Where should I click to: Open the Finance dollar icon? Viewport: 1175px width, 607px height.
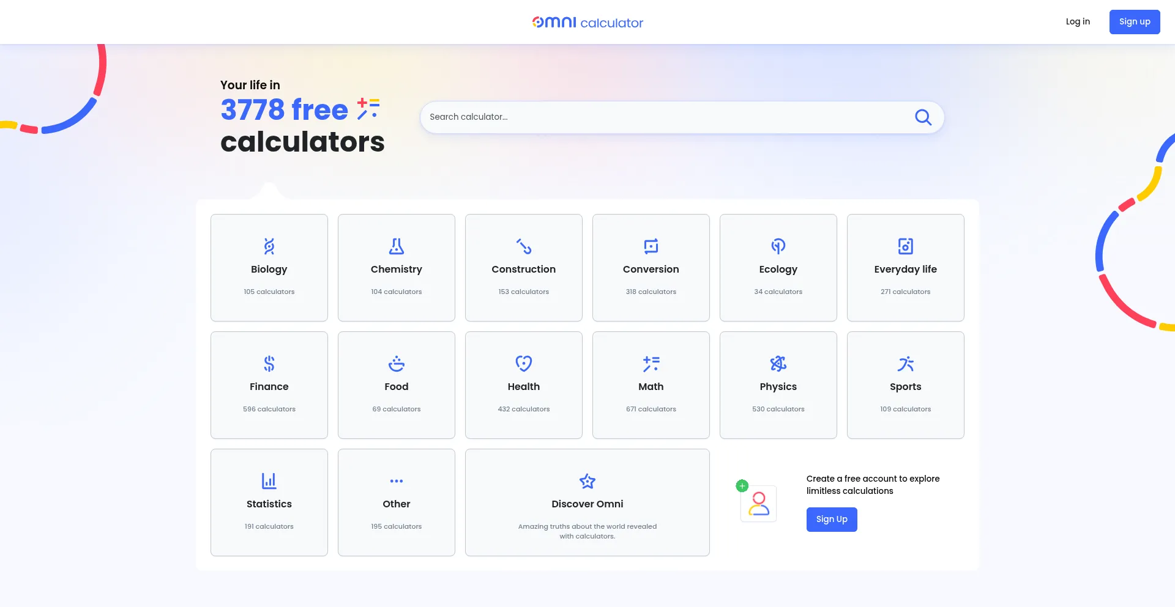click(x=269, y=364)
